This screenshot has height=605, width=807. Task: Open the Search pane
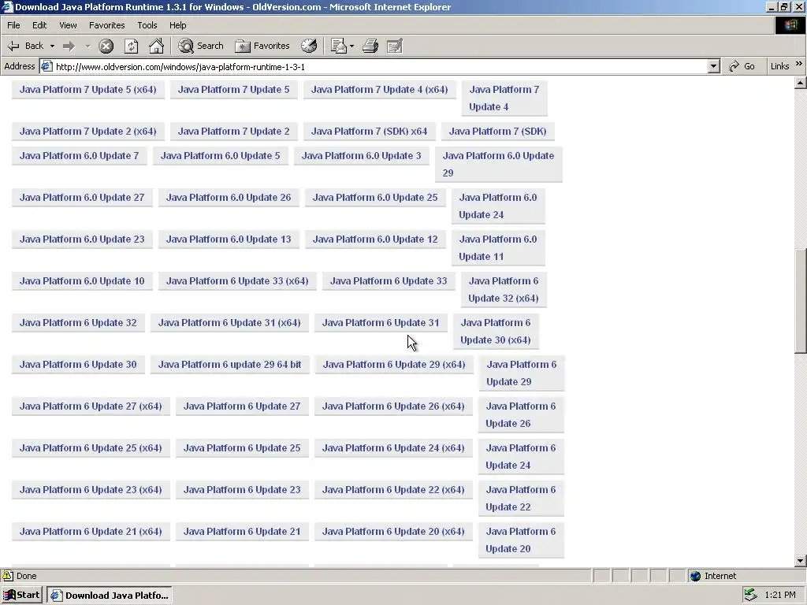point(201,46)
